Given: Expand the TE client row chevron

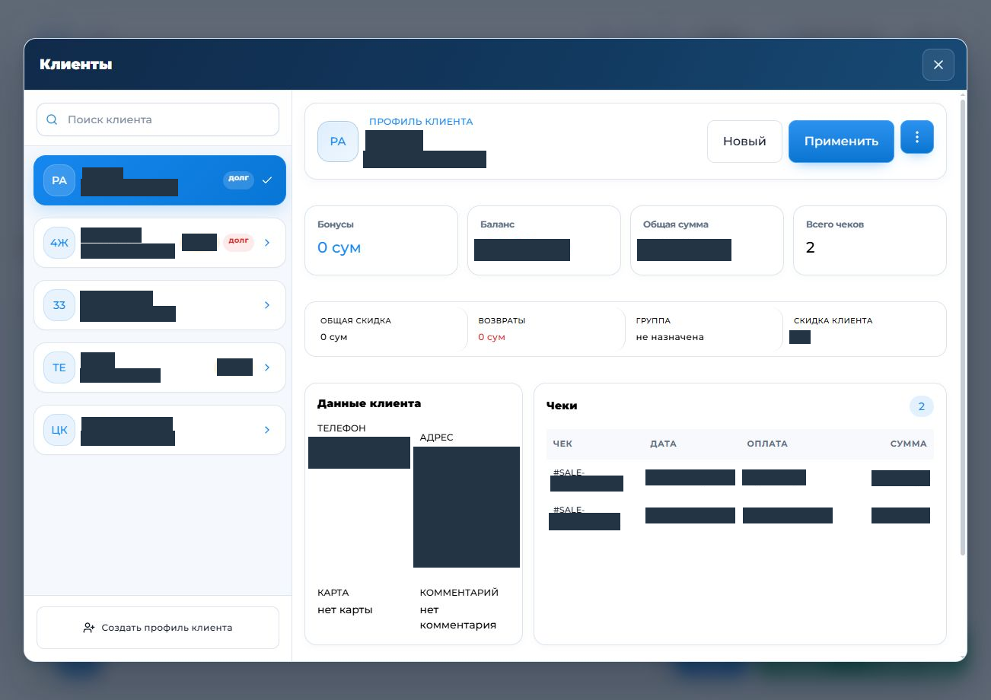Looking at the screenshot, I should pos(267,367).
